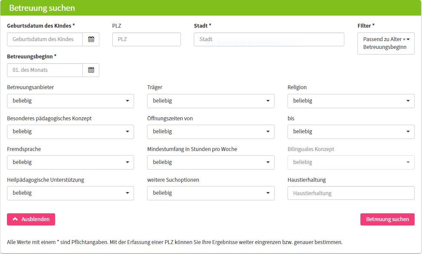Open calendar picker for Betreuungsbeginn
422x254 pixels.
coord(91,70)
